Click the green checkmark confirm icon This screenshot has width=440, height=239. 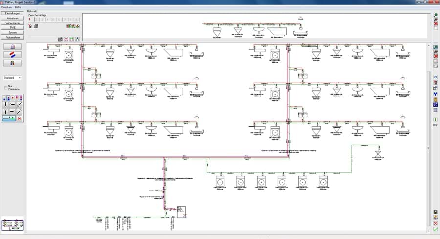(x=436, y=229)
